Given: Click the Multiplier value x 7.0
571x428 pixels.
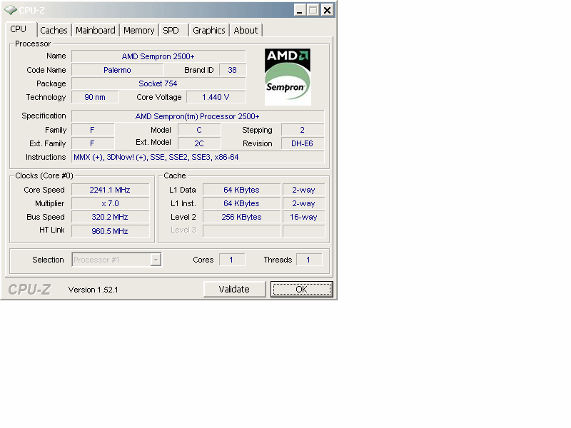Looking at the screenshot, I should (x=111, y=203).
